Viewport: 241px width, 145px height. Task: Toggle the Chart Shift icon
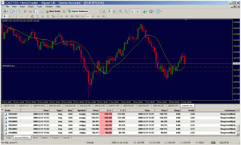(138, 11)
